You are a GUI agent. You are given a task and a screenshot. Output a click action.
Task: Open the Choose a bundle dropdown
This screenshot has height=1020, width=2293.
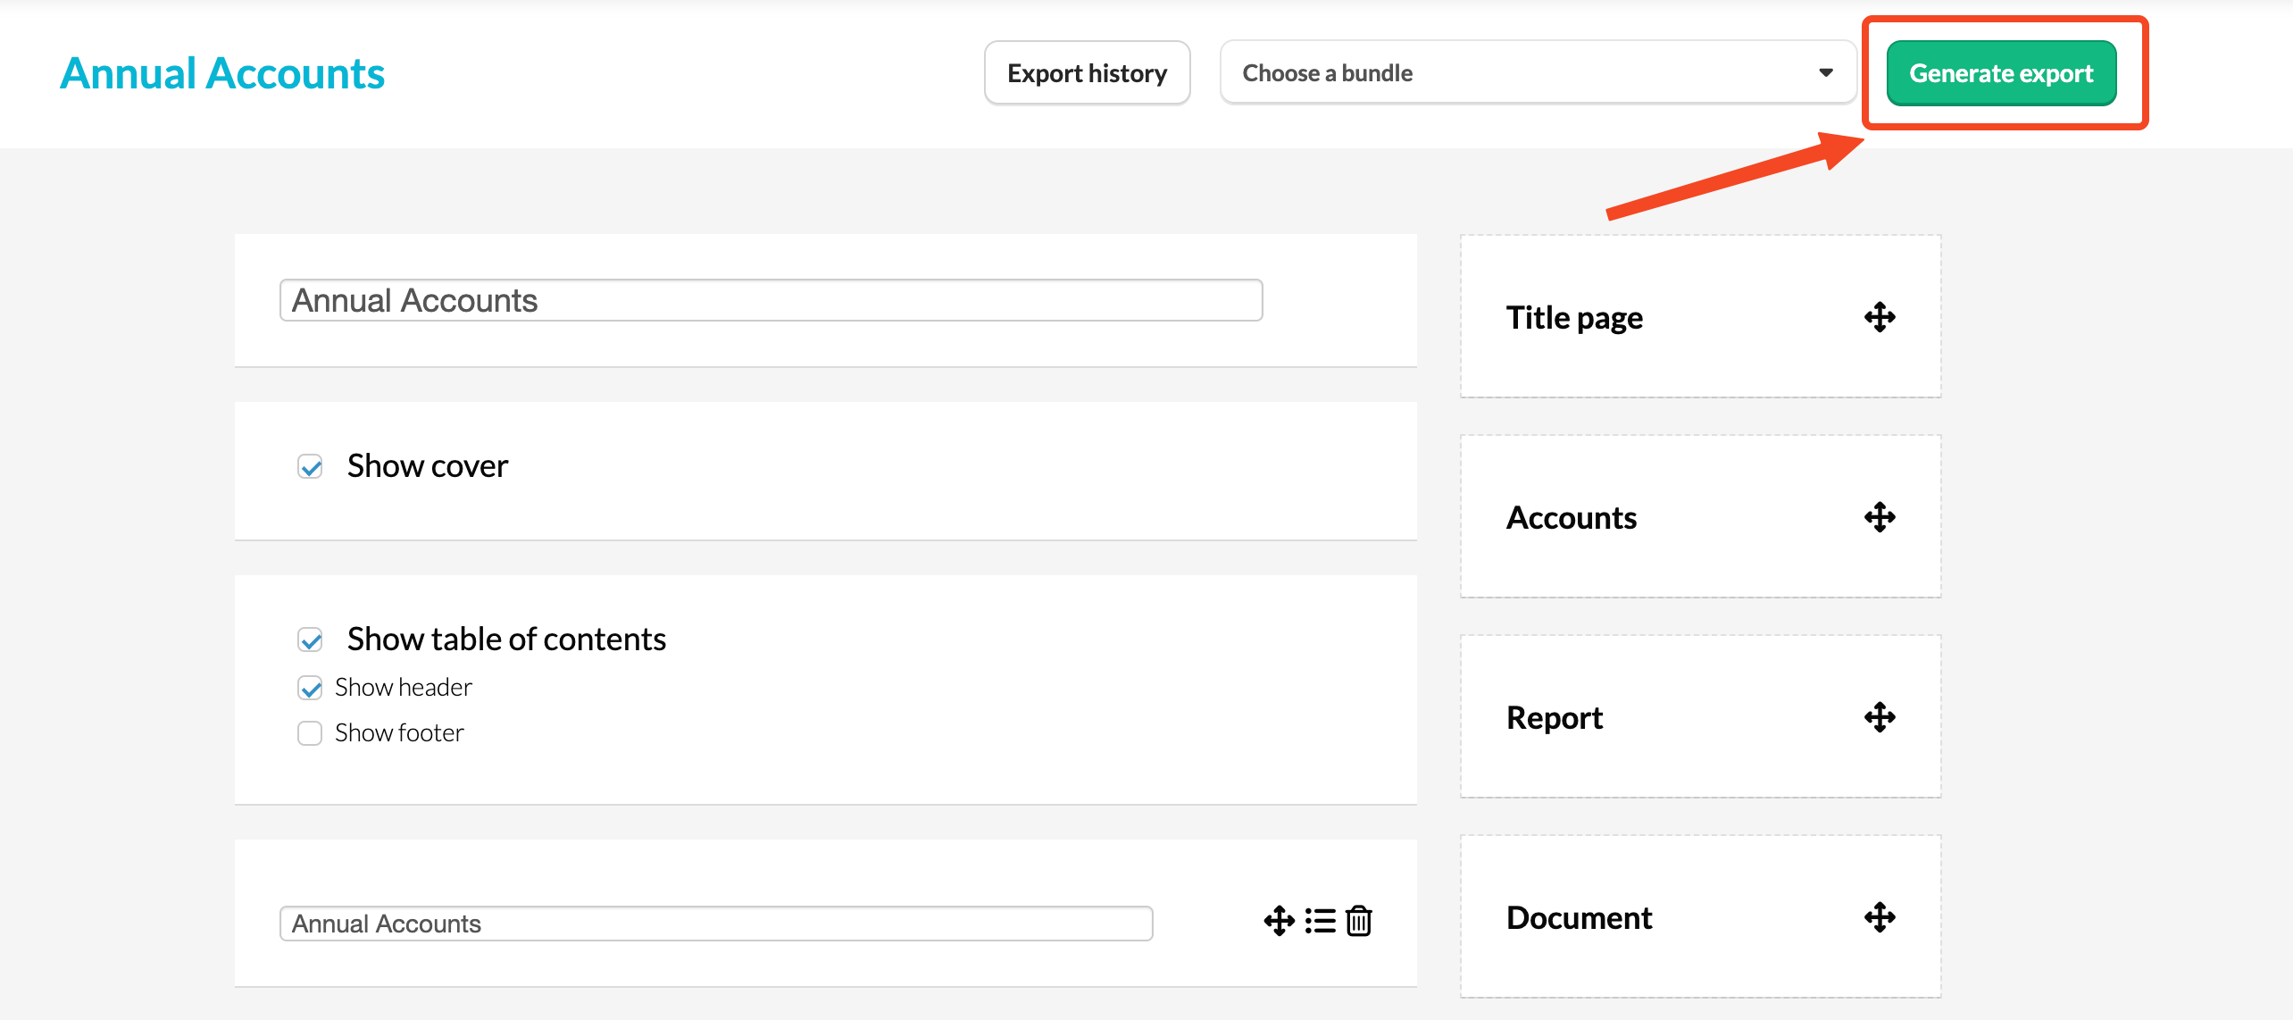point(1536,73)
